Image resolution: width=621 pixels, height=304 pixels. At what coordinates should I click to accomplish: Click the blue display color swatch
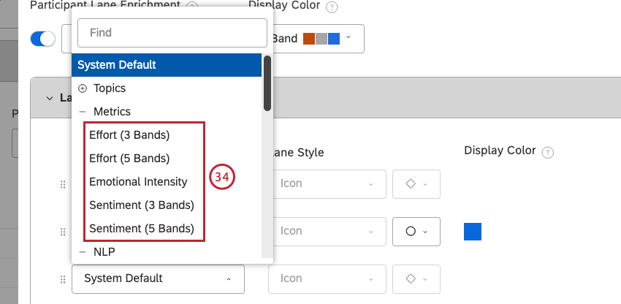click(473, 232)
